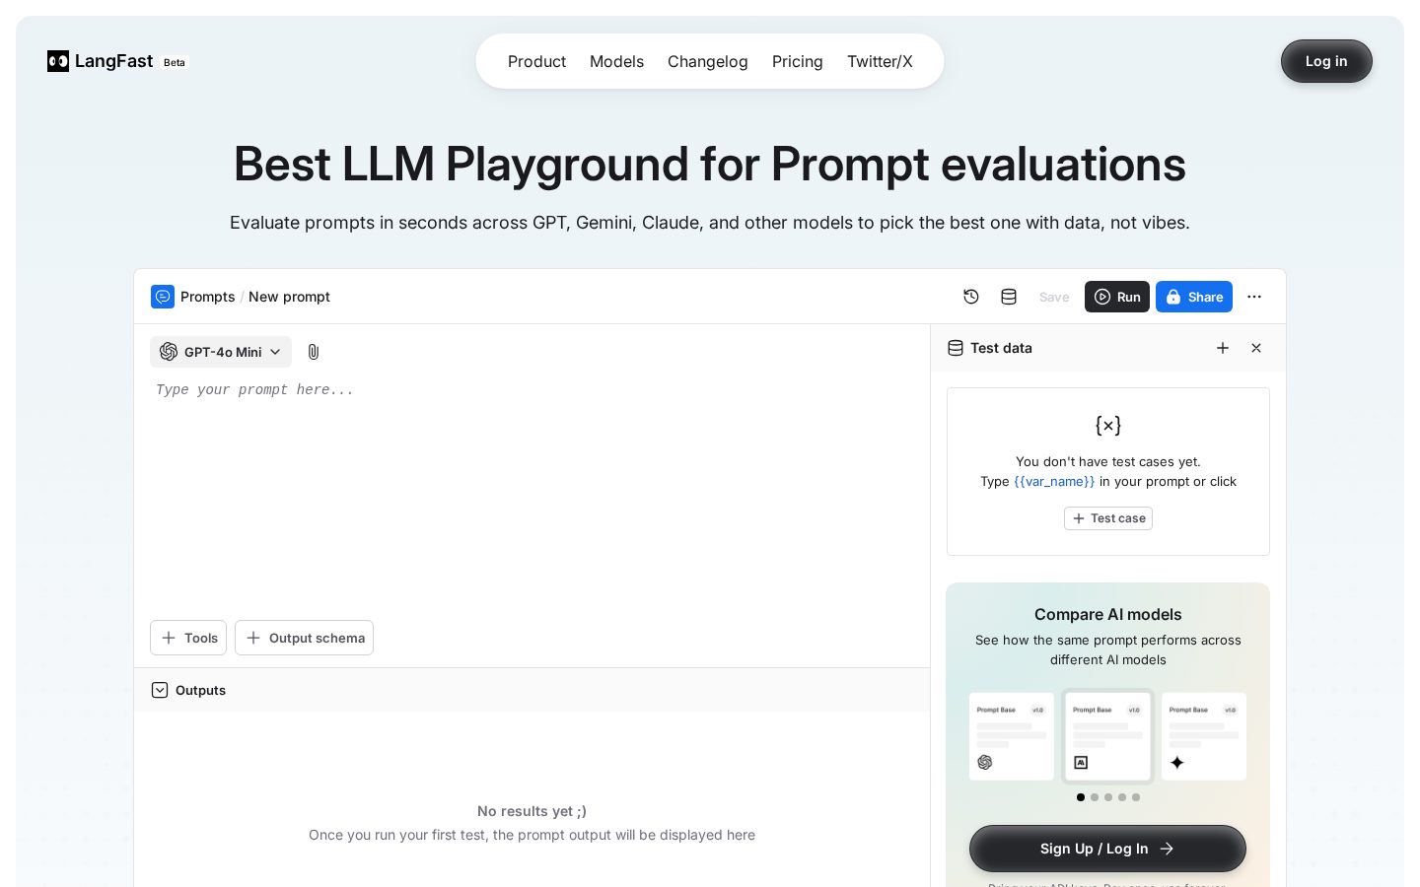Navigate to Prompts breadcrumb

[208, 297]
